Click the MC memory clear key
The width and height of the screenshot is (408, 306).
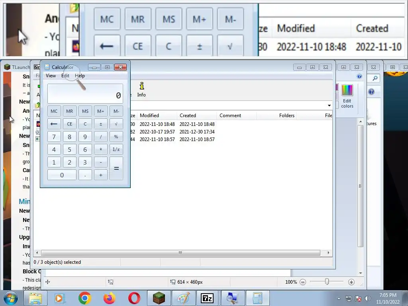54,111
